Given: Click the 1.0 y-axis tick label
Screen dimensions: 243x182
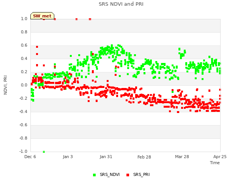Looking at the screenshot, I should [x=24, y=19].
